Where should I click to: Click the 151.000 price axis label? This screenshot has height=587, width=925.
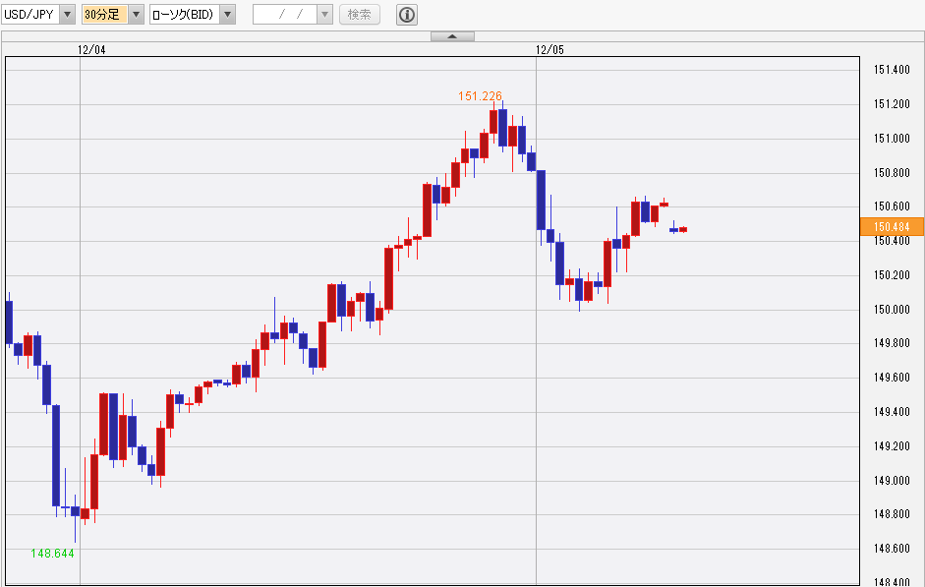pos(892,138)
